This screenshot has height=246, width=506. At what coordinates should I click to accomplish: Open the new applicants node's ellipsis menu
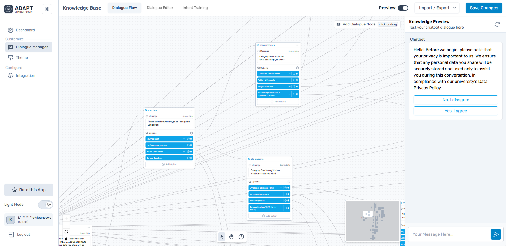(x=297, y=45)
